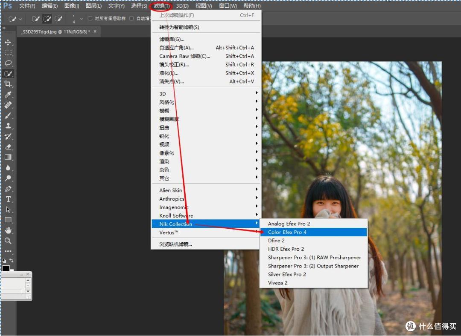Screen dimensions: 461x336
Task: Toggle the 自动增强 checkbox
Action: pyautogui.click(x=131, y=18)
